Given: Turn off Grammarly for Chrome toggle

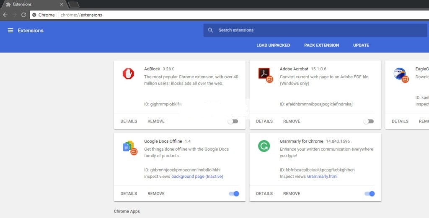Looking at the screenshot, I should coord(370,194).
